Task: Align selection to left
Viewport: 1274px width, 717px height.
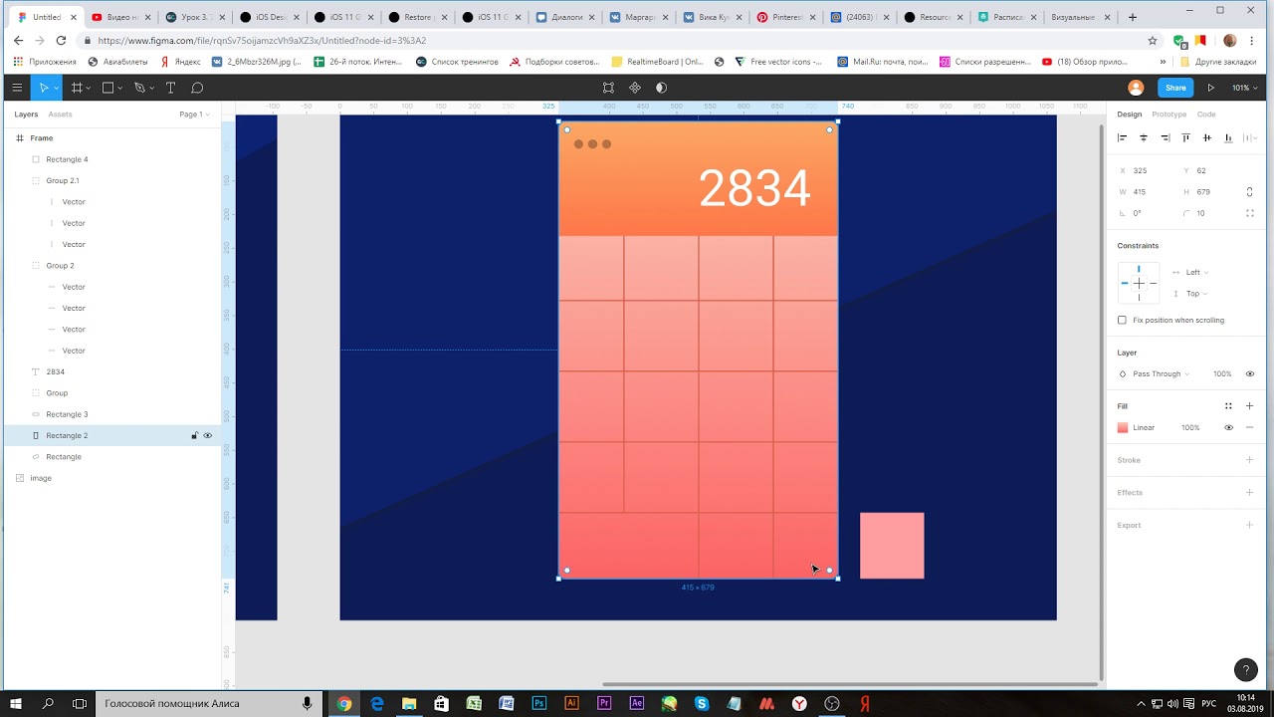Action: pyautogui.click(x=1123, y=138)
